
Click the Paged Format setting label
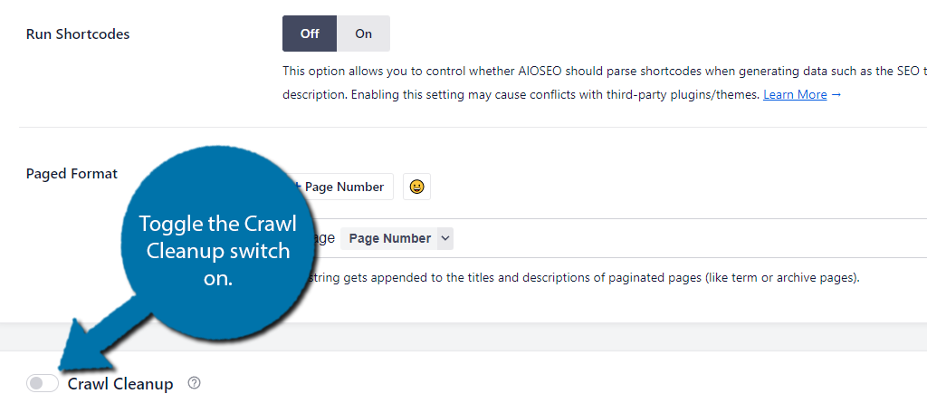point(72,174)
